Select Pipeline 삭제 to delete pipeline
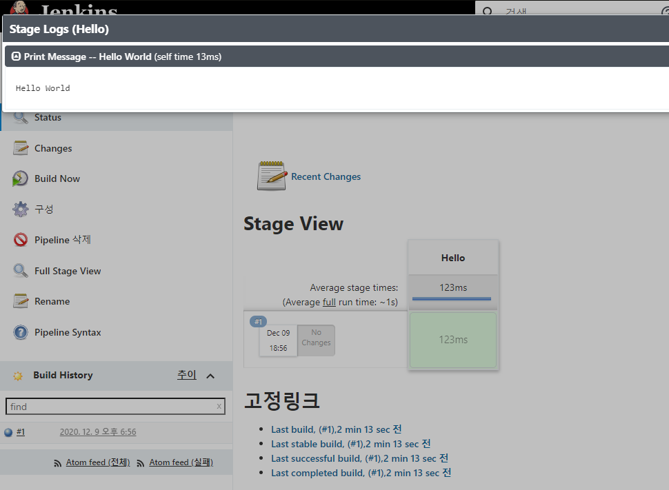The width and height of the screenshot is (669, 490). (x=63, y=240)
